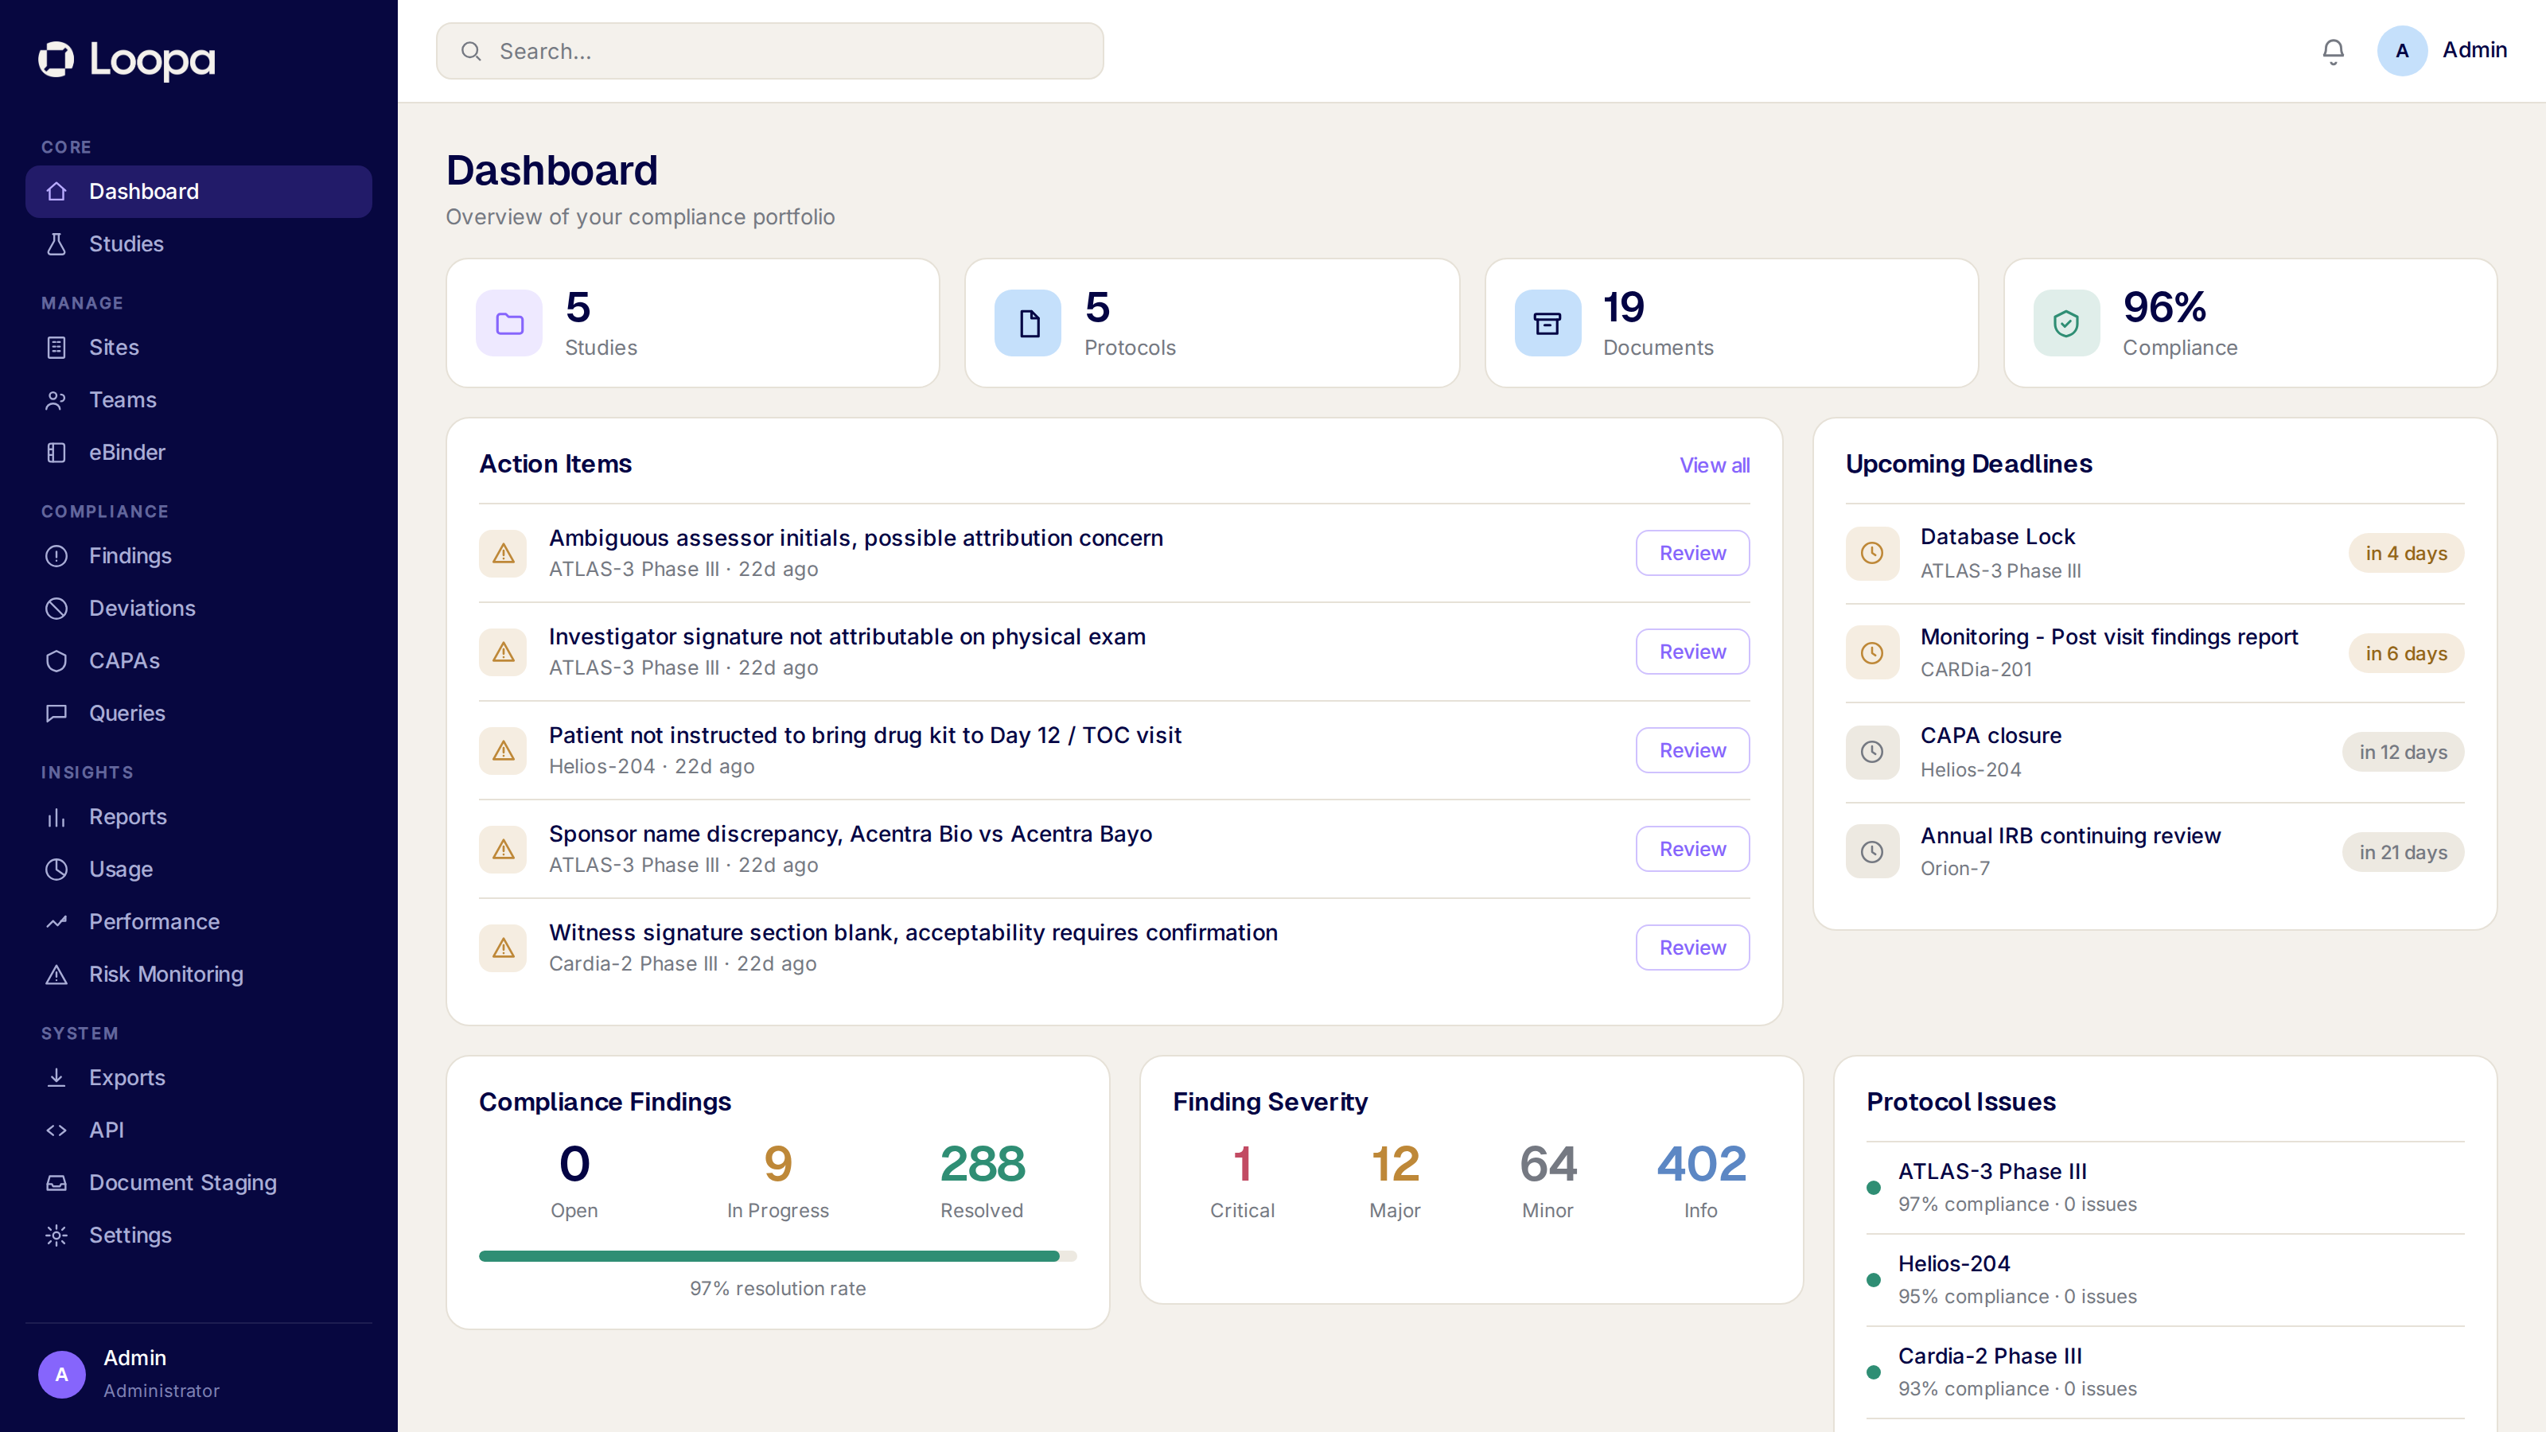Click clock icon beside Database Lock
The height and width of the screenshot is (1432, 2546).
coord(1872,554)
